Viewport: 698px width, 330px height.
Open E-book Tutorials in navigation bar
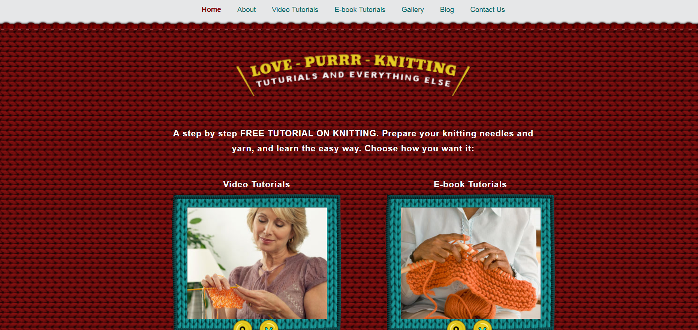click(360, 10)
